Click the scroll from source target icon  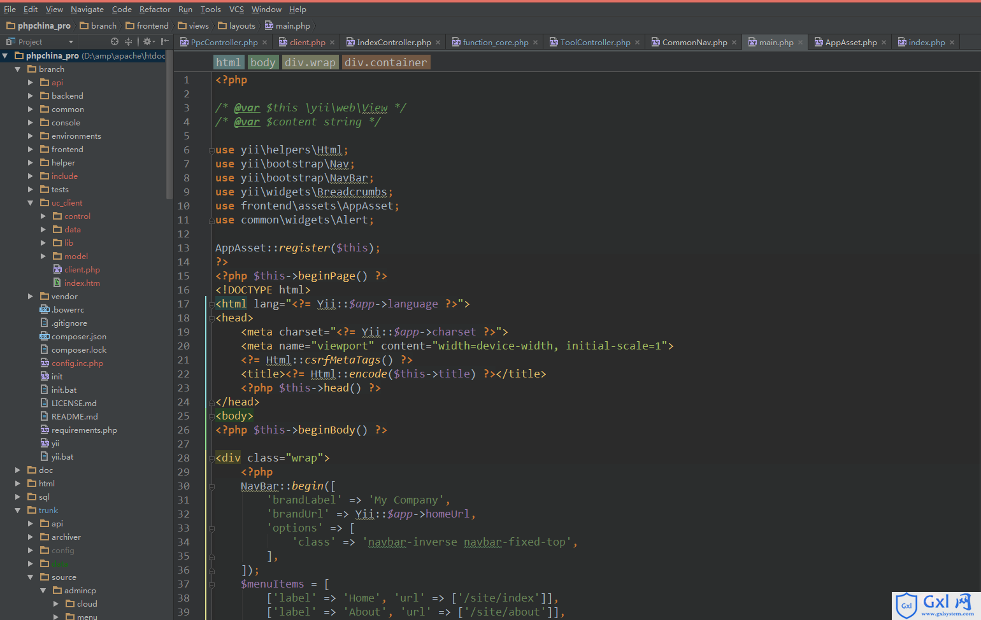point(115,41)
